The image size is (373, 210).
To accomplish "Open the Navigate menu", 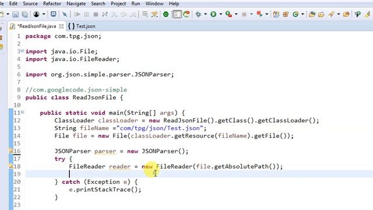I will [x=76, y=4].
